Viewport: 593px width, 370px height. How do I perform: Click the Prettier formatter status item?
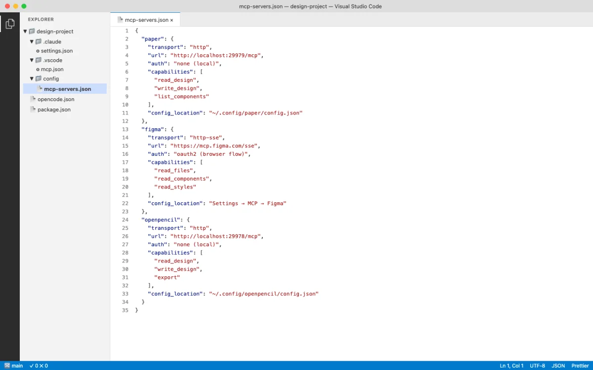[x=580, y=366]
